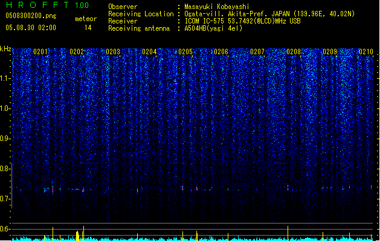Viewport: 380px width, 241px height.
Task: Click the 0204 time marker
Action: pos(149,52)
